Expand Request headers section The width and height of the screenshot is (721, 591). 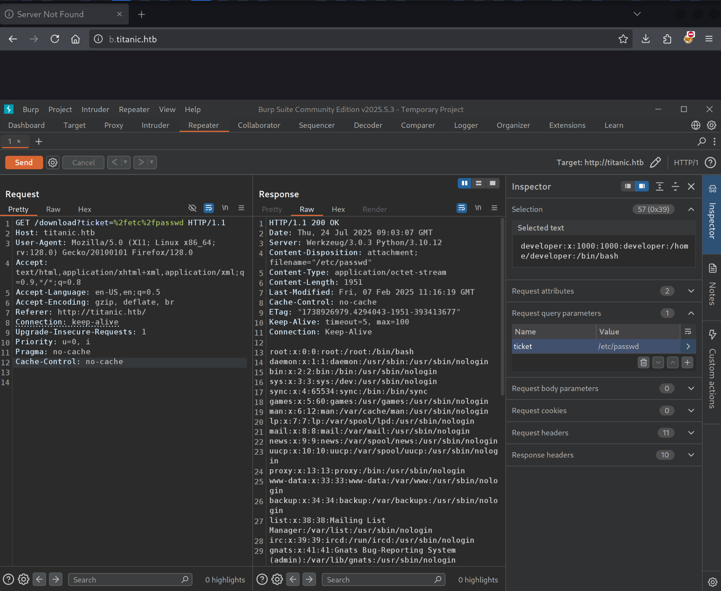691,433
